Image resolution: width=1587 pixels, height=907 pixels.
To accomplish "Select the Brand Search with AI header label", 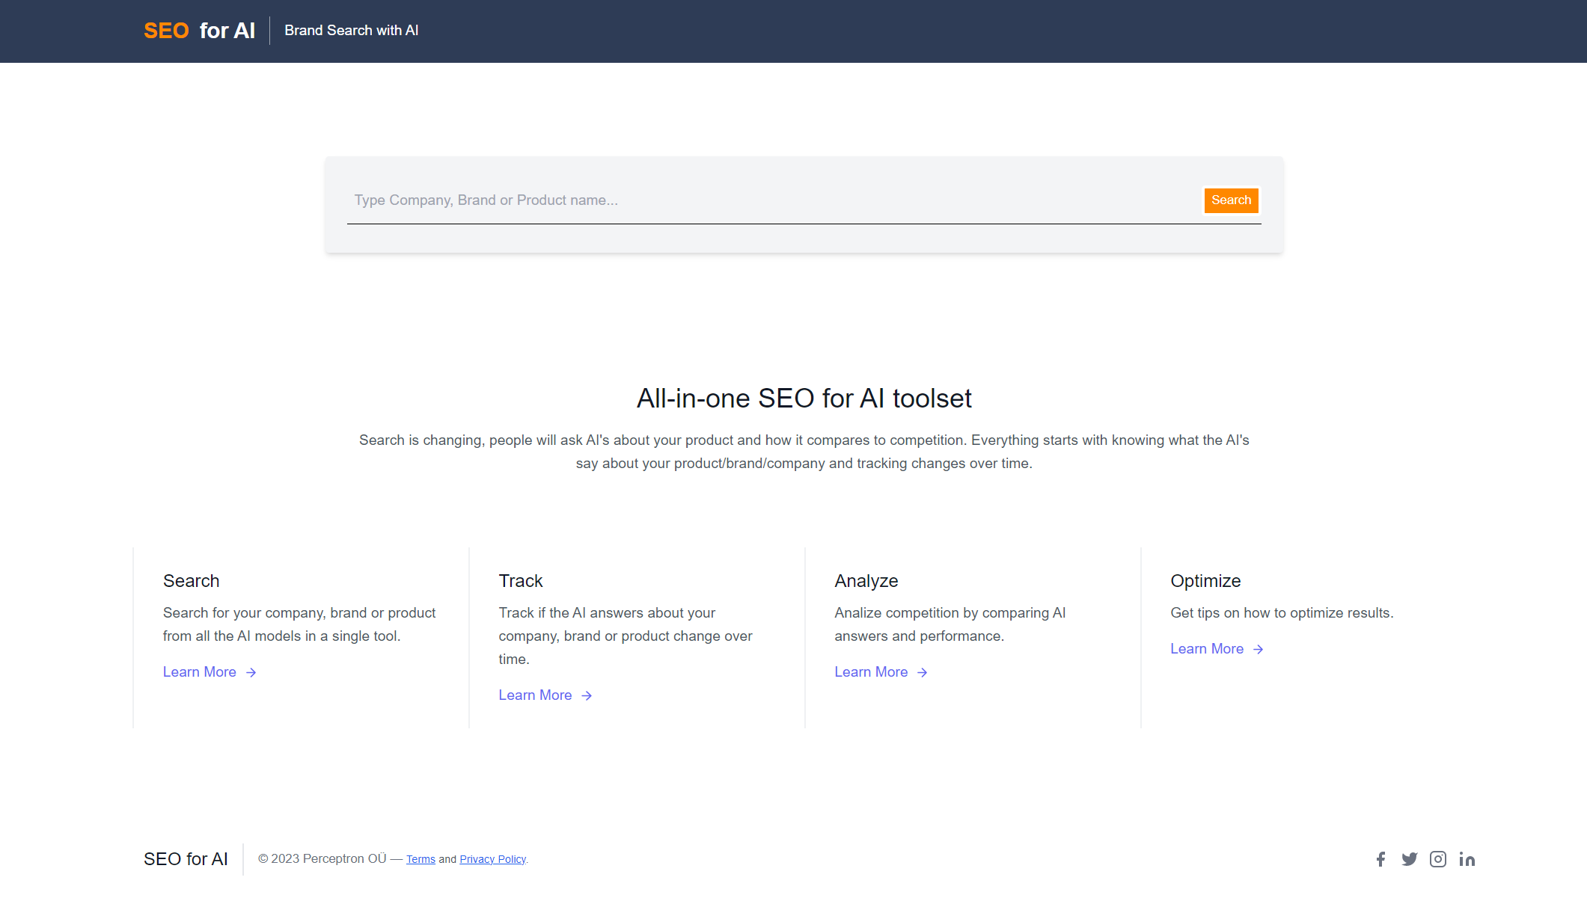I will click(x=351, y=31).
